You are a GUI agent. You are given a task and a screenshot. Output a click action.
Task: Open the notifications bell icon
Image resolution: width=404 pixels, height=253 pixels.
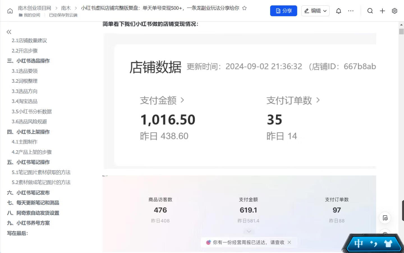338,11
